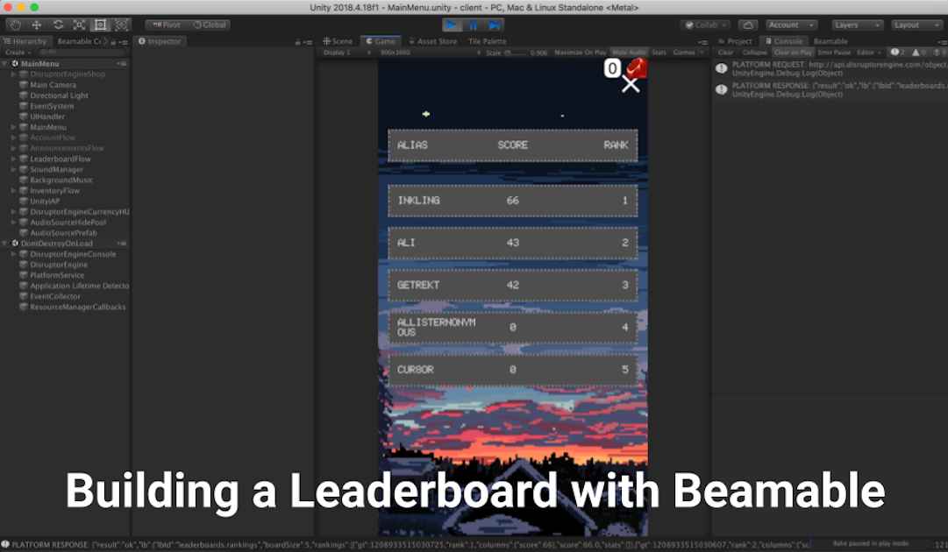
Task: Select the Inspector tab
Action: (160, 41)
